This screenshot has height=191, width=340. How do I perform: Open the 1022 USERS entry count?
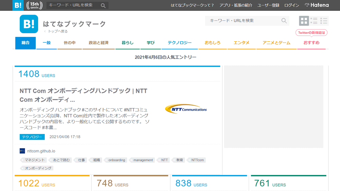click(x=37, y=184)
